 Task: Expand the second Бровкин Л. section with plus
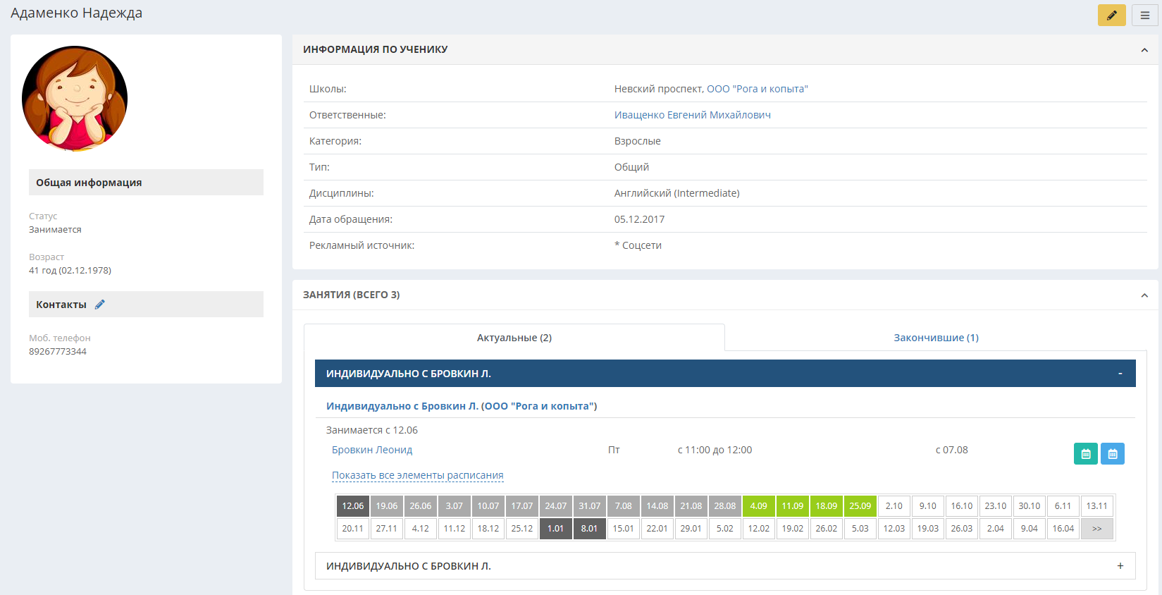1120,566
